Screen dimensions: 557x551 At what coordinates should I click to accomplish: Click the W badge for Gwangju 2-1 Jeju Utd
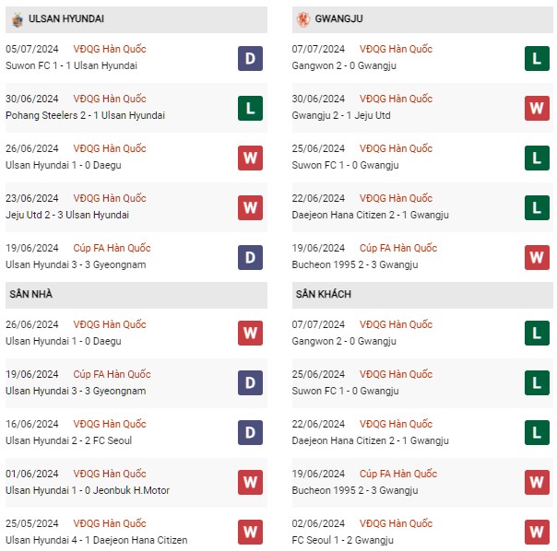click(x=537, y=109)
